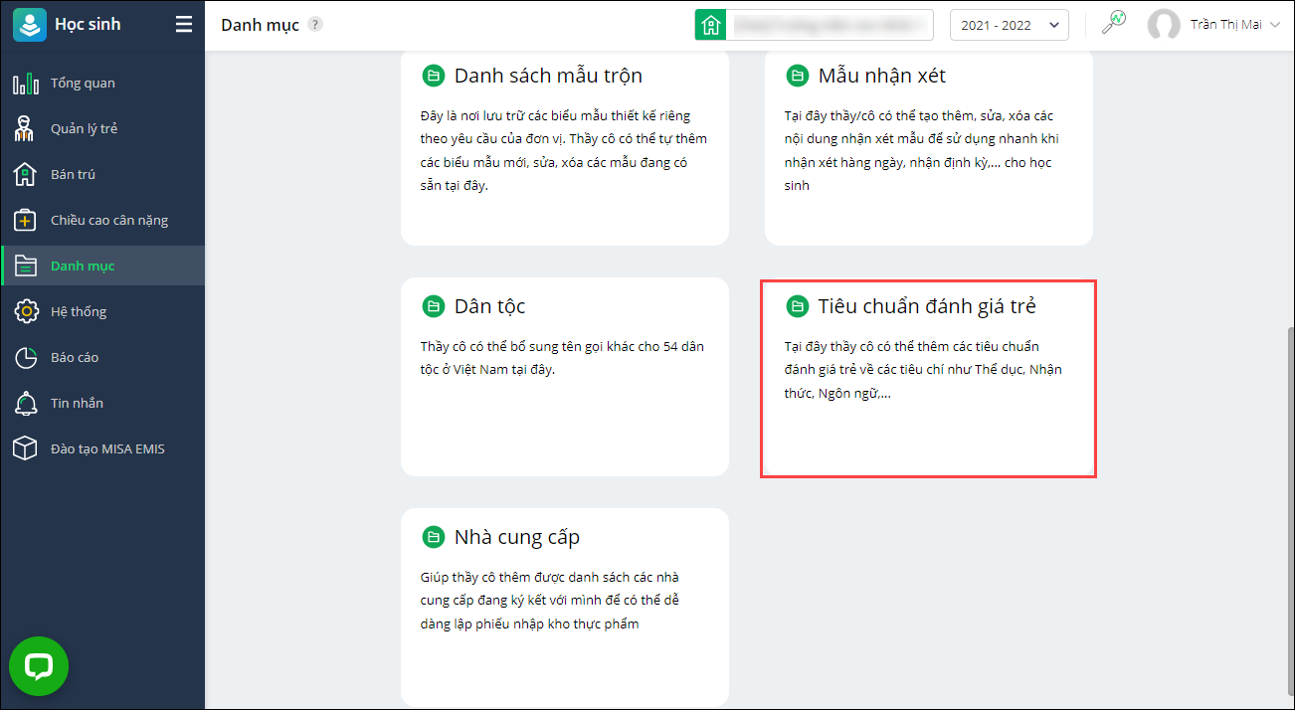Open Hệ thống menu item

[x=102, y=311]
